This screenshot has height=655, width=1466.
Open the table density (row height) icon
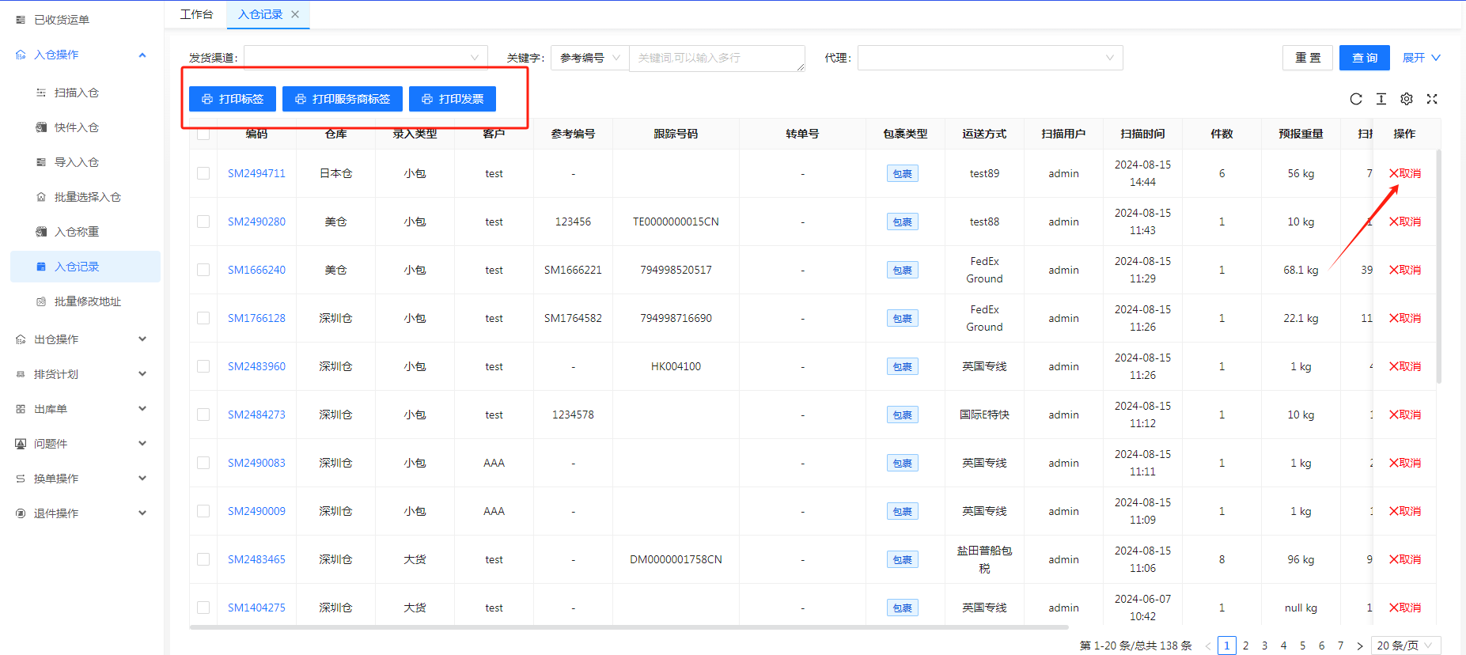1381,99
